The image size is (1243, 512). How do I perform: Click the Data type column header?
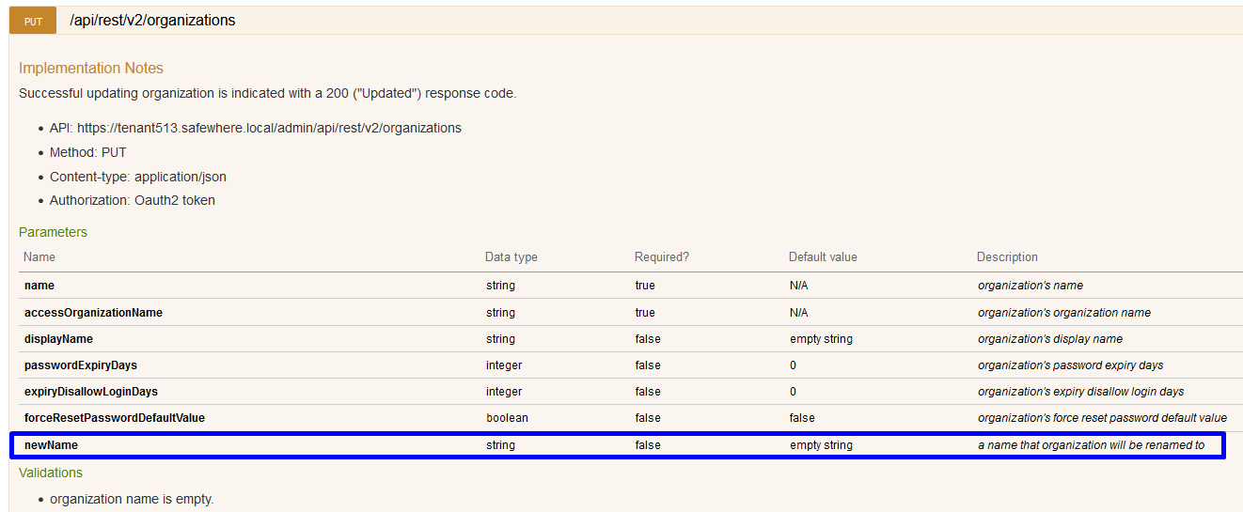(x=511, y=257)
